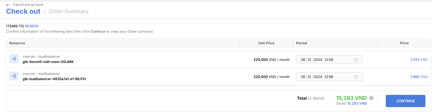Open the calendar icon in the first row's period
This screenshot has width=432, height=112.
point(356,60)
